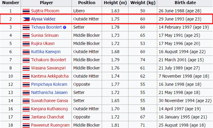213x128 pixels.
Task: Click the Thailand flag beside Paweenut Ruengram
Action: click(x=26, y=126)
